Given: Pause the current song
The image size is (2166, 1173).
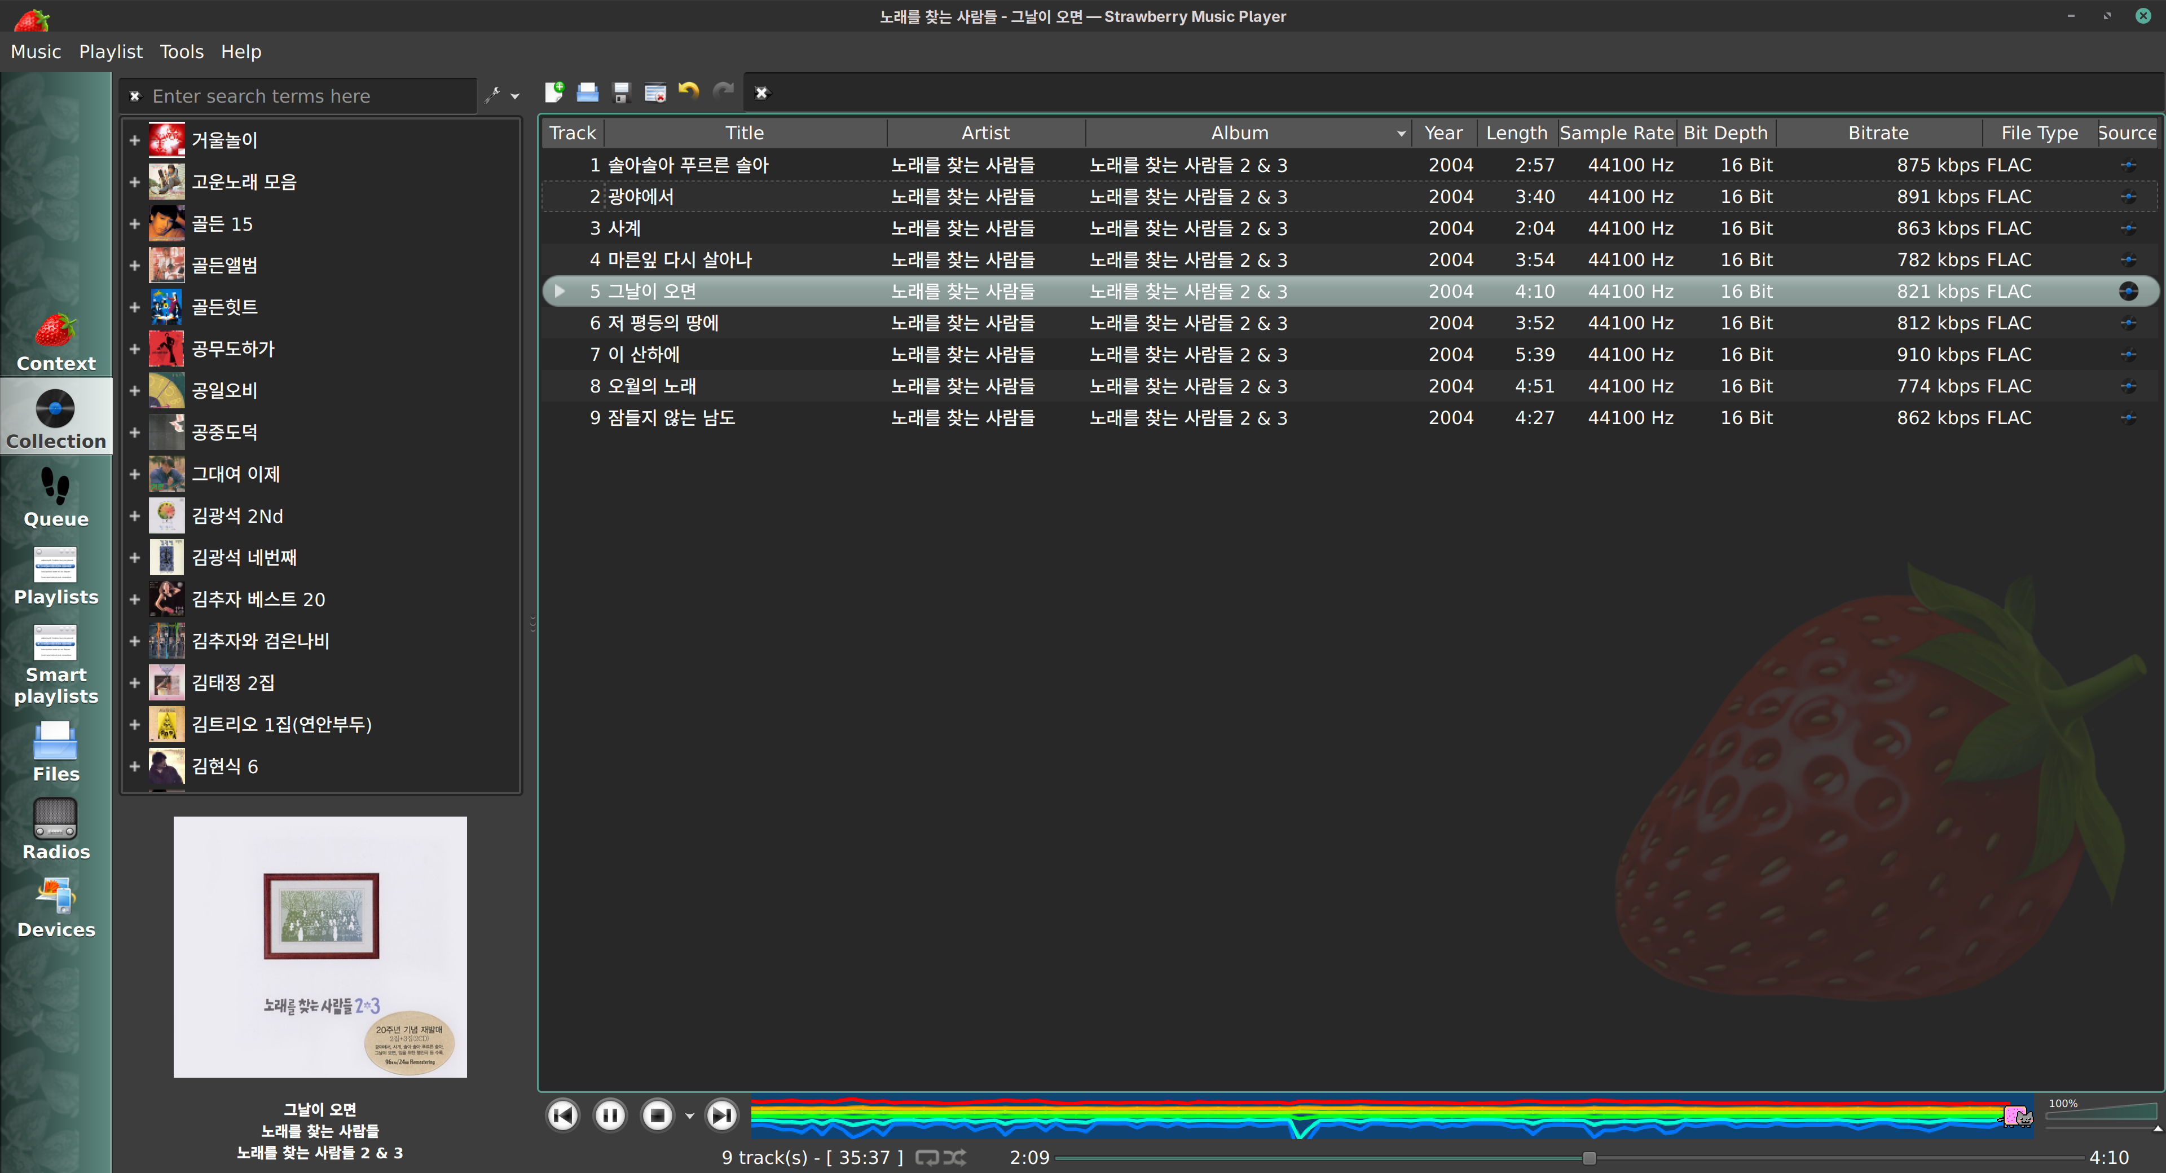Looking at the screenshot, I should pyautogui.click(x=610, y=1116).
